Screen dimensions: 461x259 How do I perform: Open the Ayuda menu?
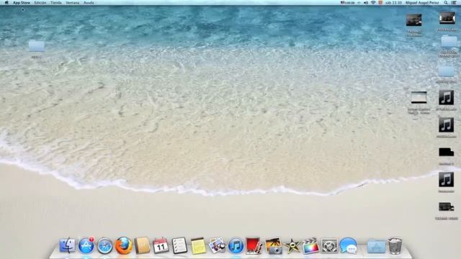(x=89, y=3)
